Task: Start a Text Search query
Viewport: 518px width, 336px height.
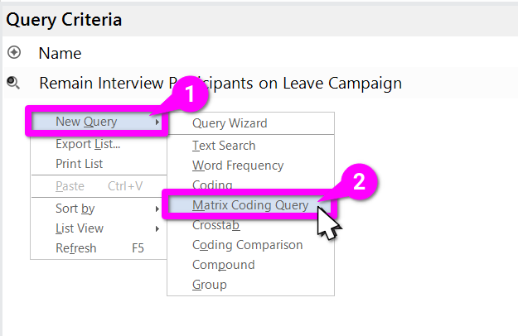Action: [x=224, y=146]
